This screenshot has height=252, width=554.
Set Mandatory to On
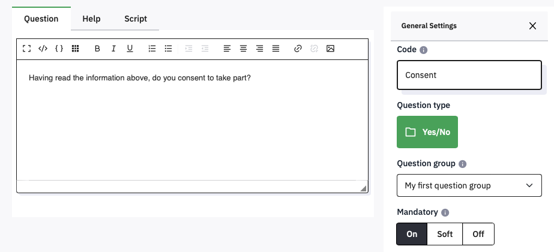click(x=412, y=234)
